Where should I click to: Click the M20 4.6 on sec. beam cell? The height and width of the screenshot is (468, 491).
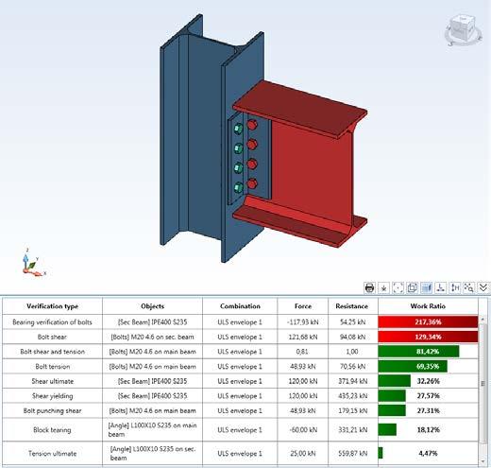[x=152, y=337]
